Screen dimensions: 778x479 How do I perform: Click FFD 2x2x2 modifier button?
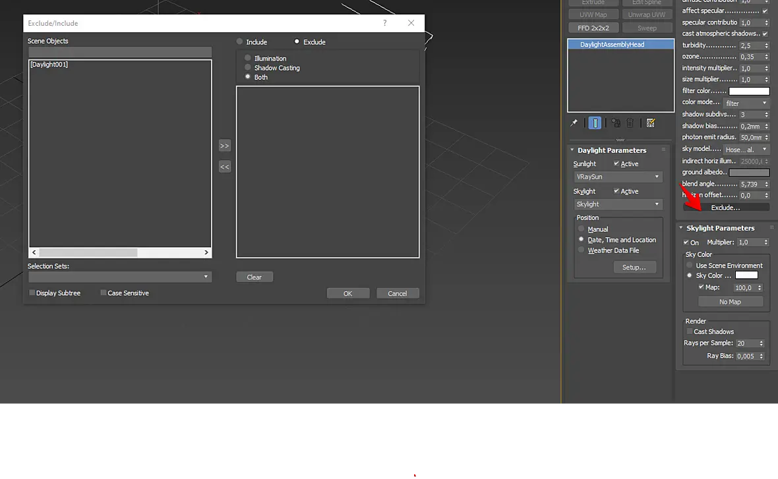click(593, 28)
